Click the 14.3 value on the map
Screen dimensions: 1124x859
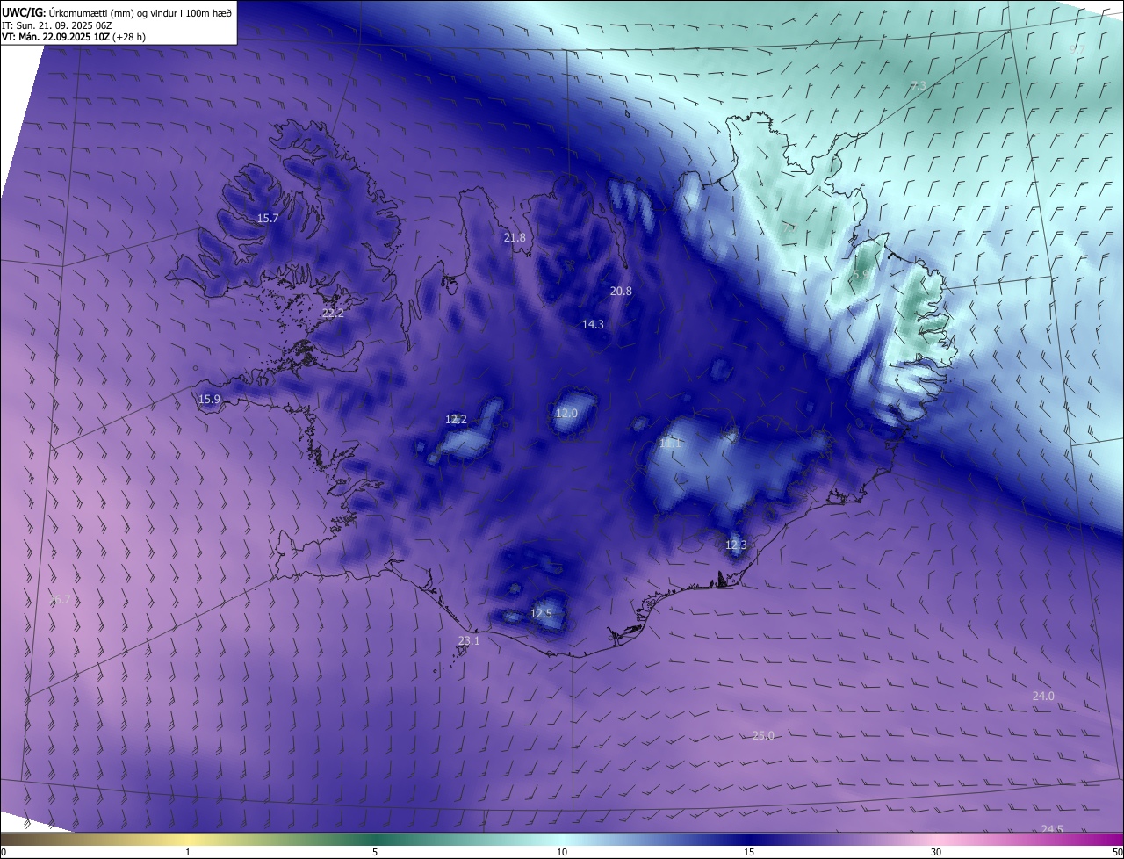point(593,324)
